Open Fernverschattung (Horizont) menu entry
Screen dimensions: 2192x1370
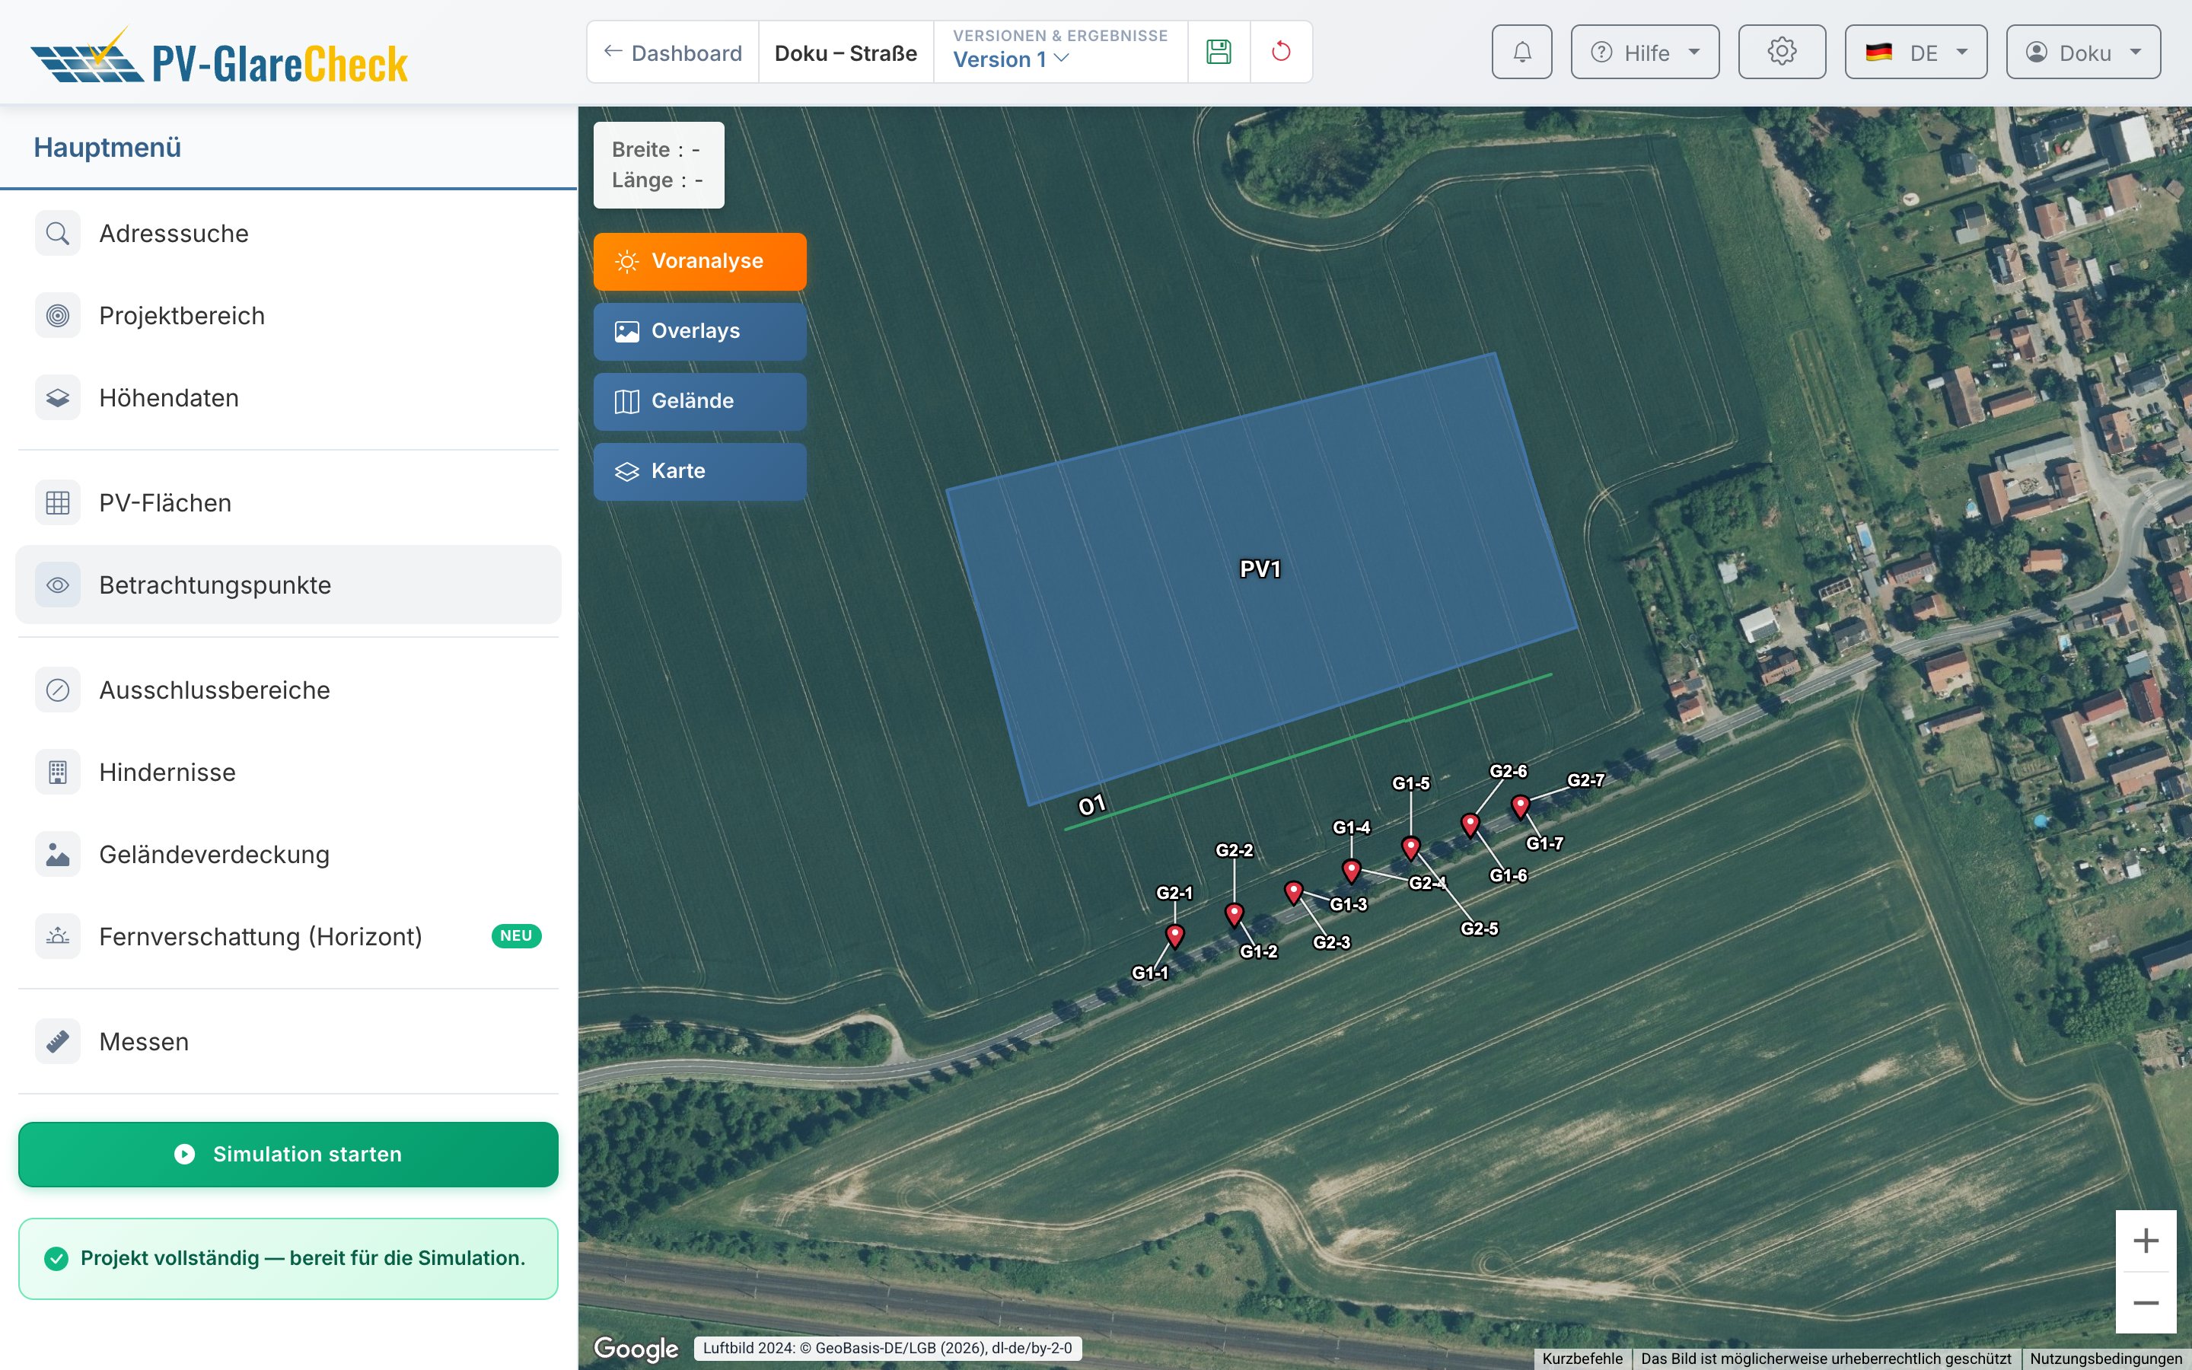click(288, 936)
